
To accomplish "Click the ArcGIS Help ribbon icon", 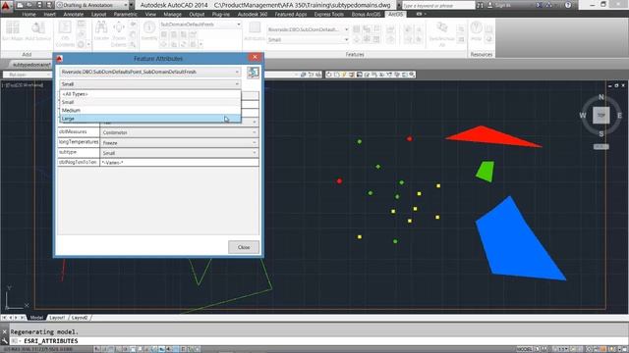I will point(476,31).
